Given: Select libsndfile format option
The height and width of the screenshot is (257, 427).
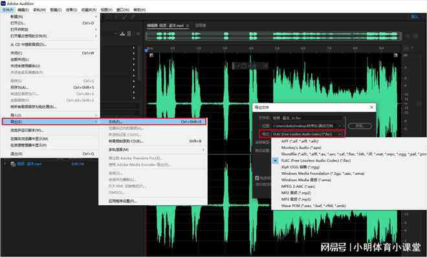Looking at the screenshot, I should 349,154.
